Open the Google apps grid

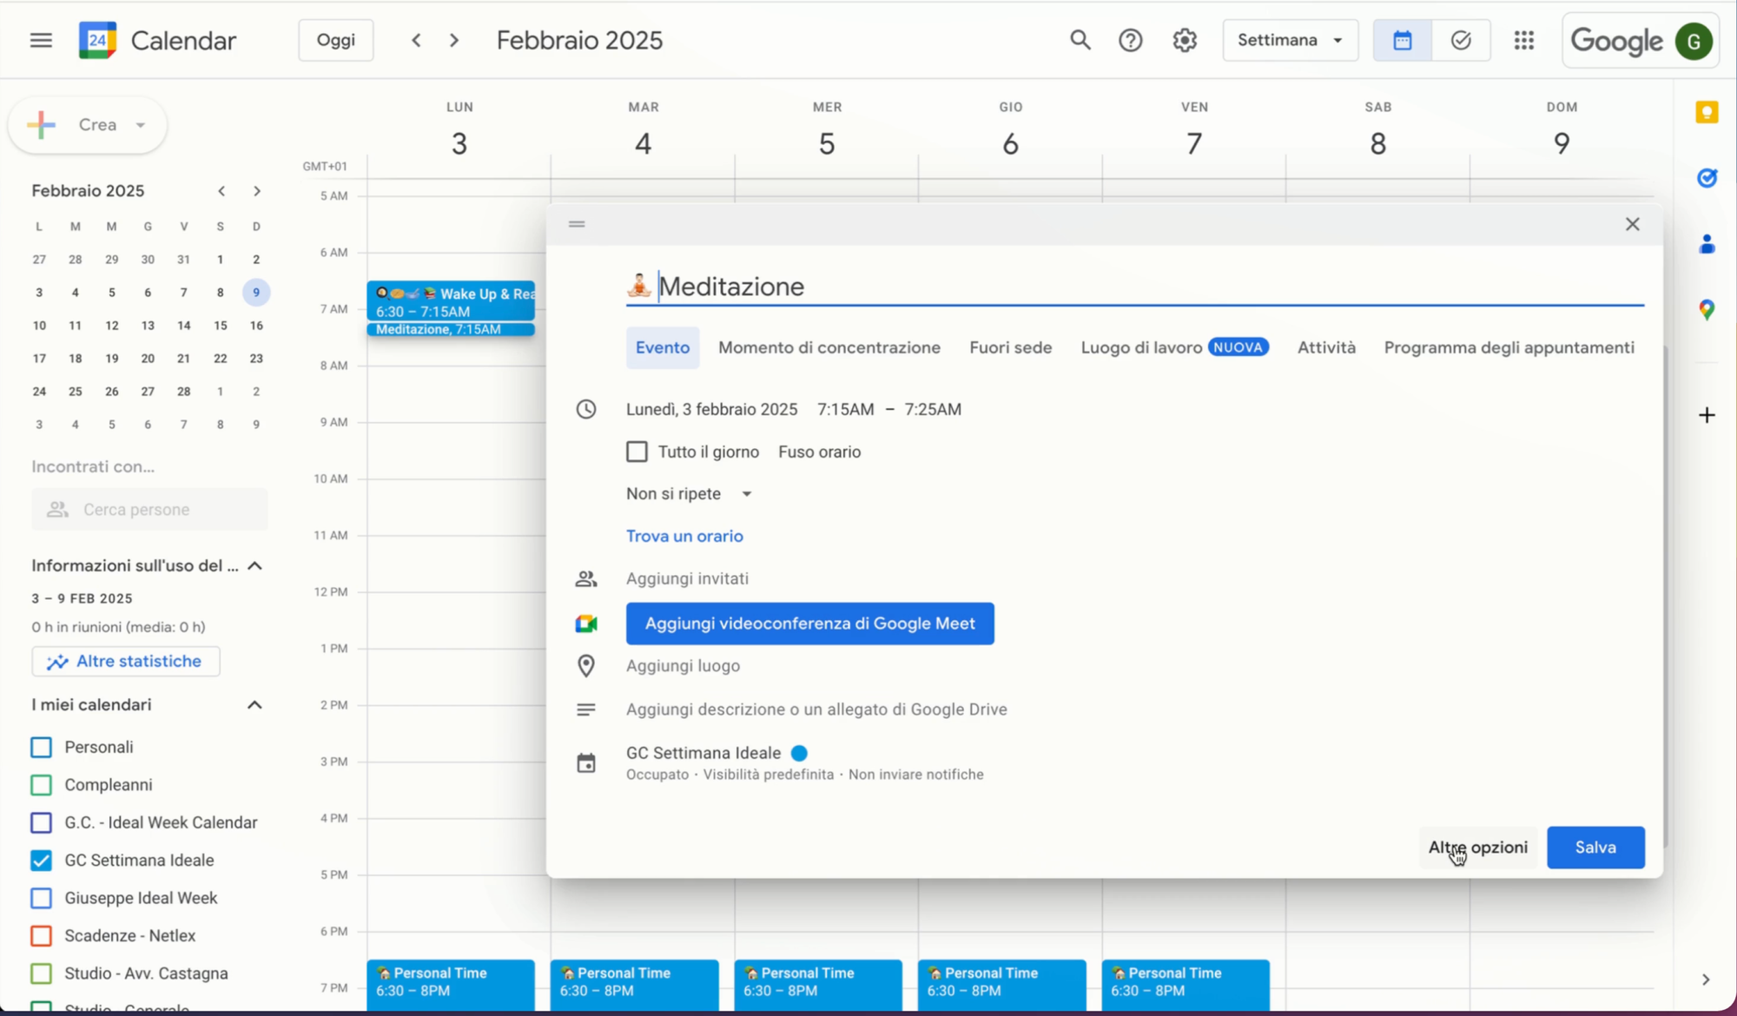click(1523, 40)
